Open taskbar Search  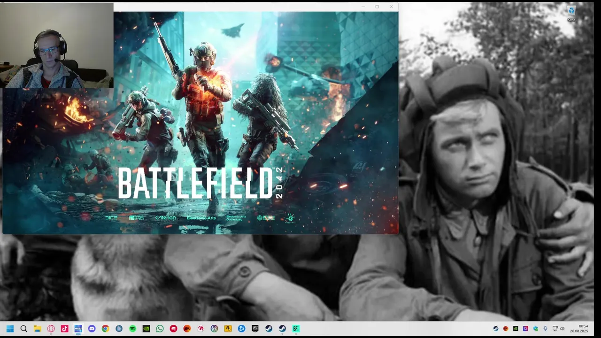point(23,329)
